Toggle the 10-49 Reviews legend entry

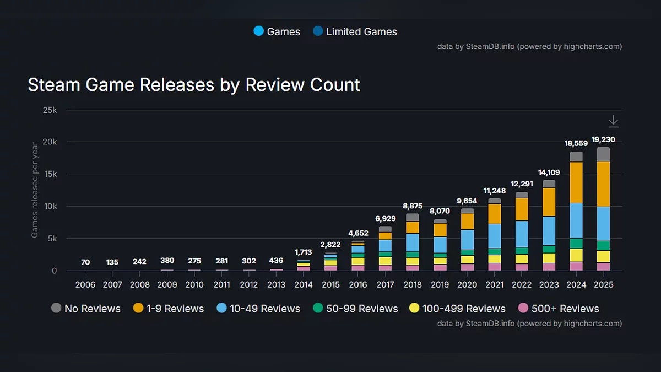pyautogui.click(x=258, y=309)
